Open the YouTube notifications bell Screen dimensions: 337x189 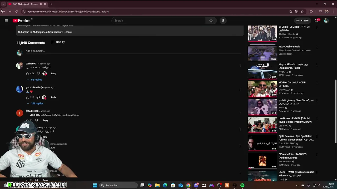[x=316, y=20]
